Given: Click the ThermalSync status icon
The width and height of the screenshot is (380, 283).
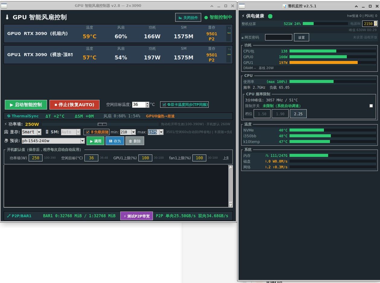Looking at the screenshot, I should (9, 116).
